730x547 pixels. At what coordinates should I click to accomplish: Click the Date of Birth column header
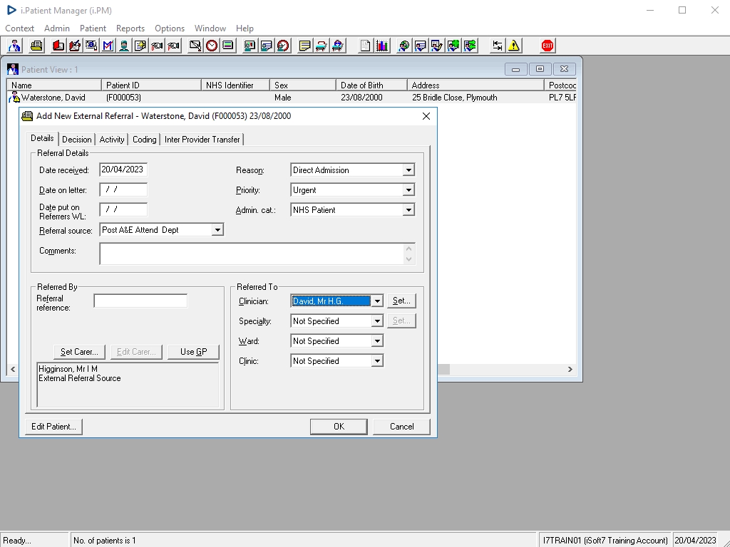(371, 85)
